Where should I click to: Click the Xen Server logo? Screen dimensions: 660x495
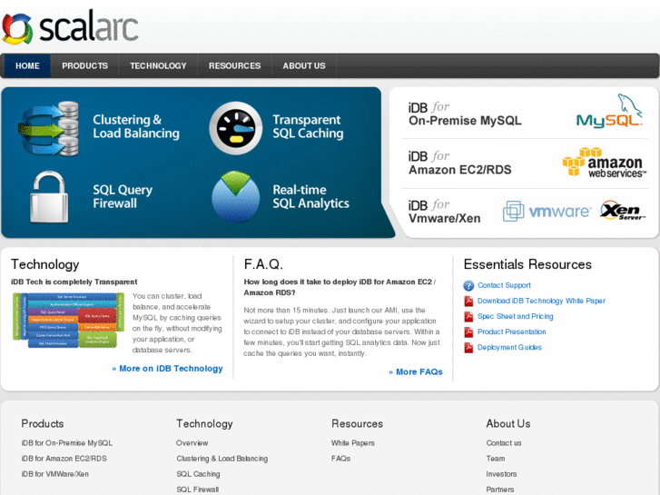pos(624,210)
